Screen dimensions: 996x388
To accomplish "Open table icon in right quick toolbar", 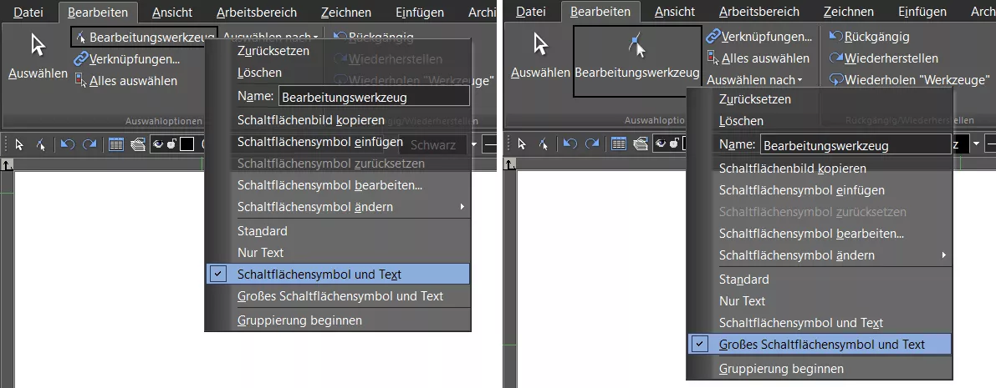I will point(618,144).
